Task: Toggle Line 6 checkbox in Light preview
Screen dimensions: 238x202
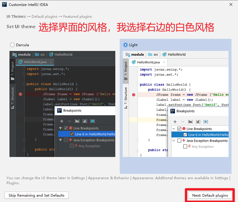Action: click(185, 134)
